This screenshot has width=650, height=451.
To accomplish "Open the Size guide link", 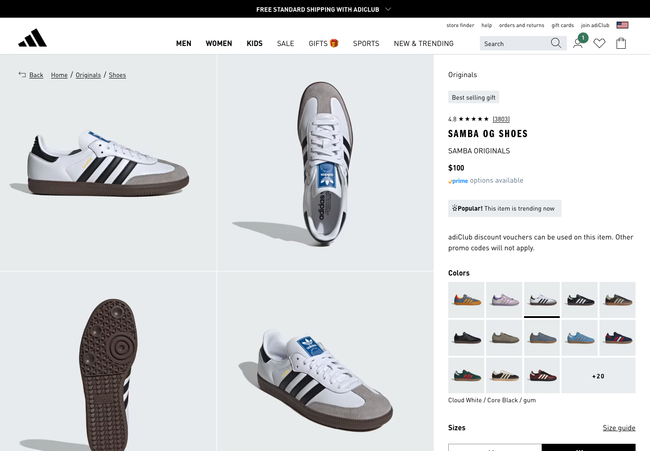I will pos(619,428).
